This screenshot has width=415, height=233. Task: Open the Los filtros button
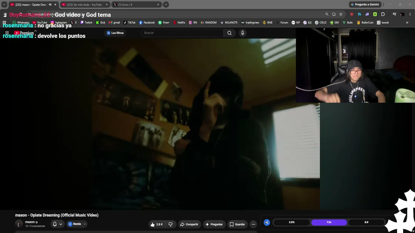(x=115, y=33)
